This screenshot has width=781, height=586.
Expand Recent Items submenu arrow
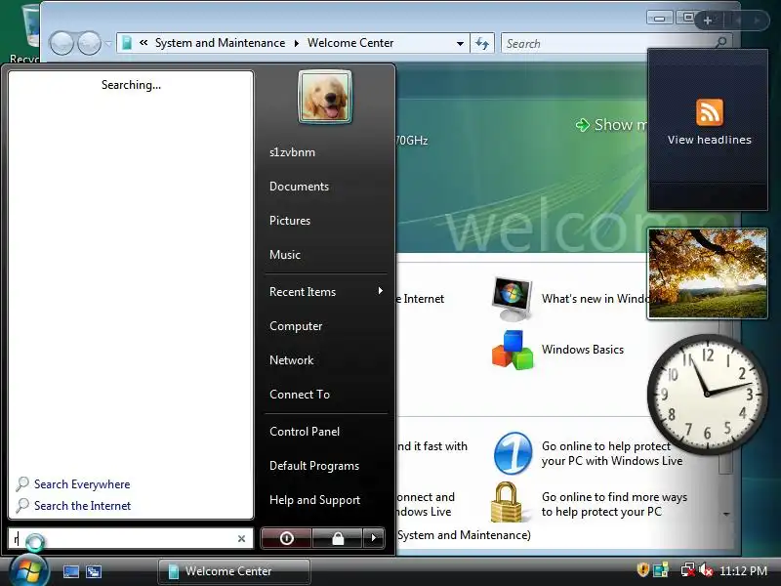pyautogui.click(x=381, y=291)
